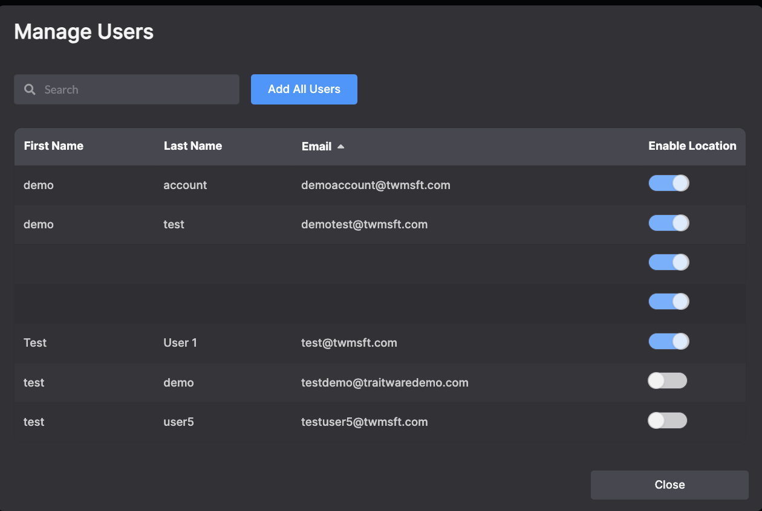
Task: Click the search magnifier icon
Action: point(30,89)
